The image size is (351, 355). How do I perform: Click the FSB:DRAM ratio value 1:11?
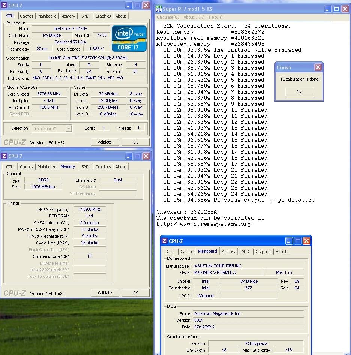pos(90,216)
